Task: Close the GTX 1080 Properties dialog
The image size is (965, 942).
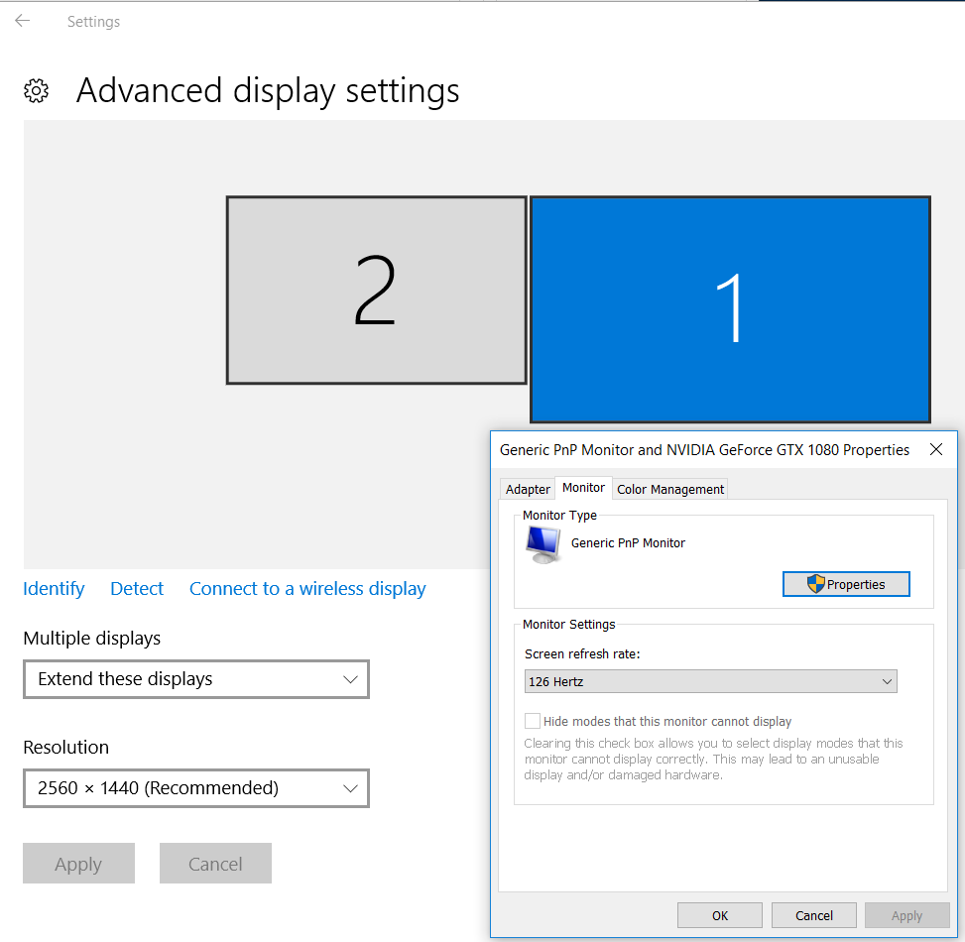Action: tap(935, 449)
